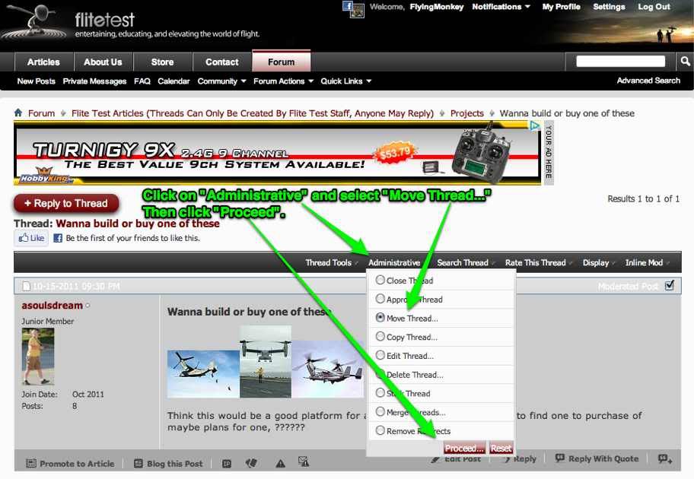
Task: Select the Delete Thread radio button
Action: 380,374
